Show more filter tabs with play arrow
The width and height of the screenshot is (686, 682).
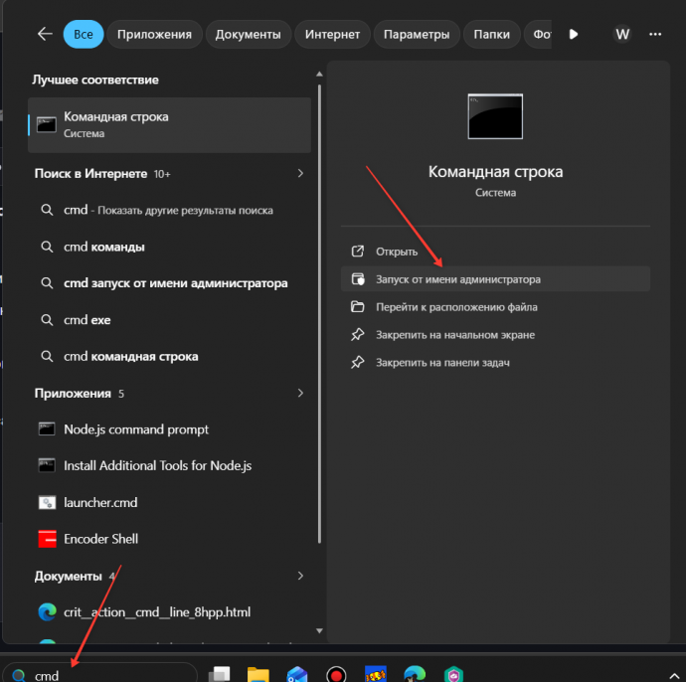[x=574, y=34]
